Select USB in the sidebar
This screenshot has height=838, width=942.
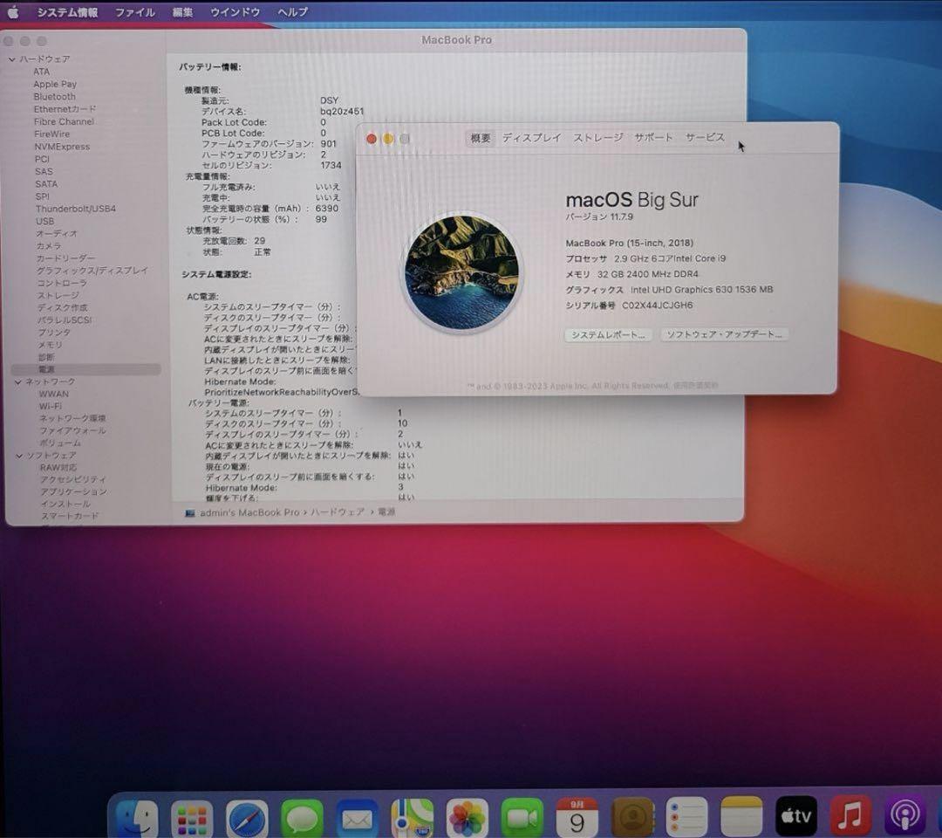(44, 221)
